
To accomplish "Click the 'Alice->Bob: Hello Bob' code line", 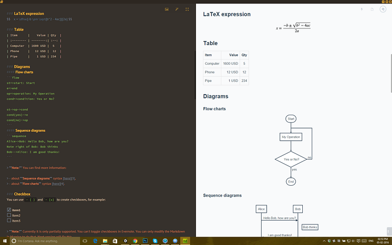I will pyautogui.click(x=38, y=142).
